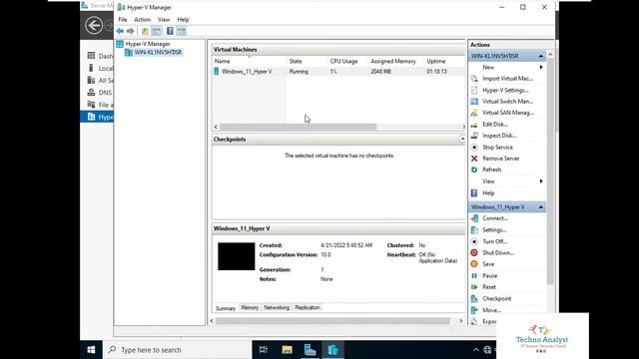Image resolution: width=639 pixels, height=359 pixels.
Task: Switch to Server Manager on taskbar
Action: tap(311, 350)
